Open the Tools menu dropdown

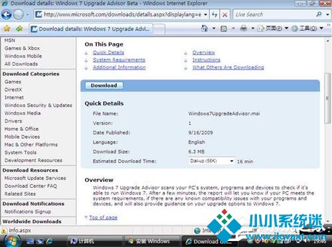click(307, 29)
